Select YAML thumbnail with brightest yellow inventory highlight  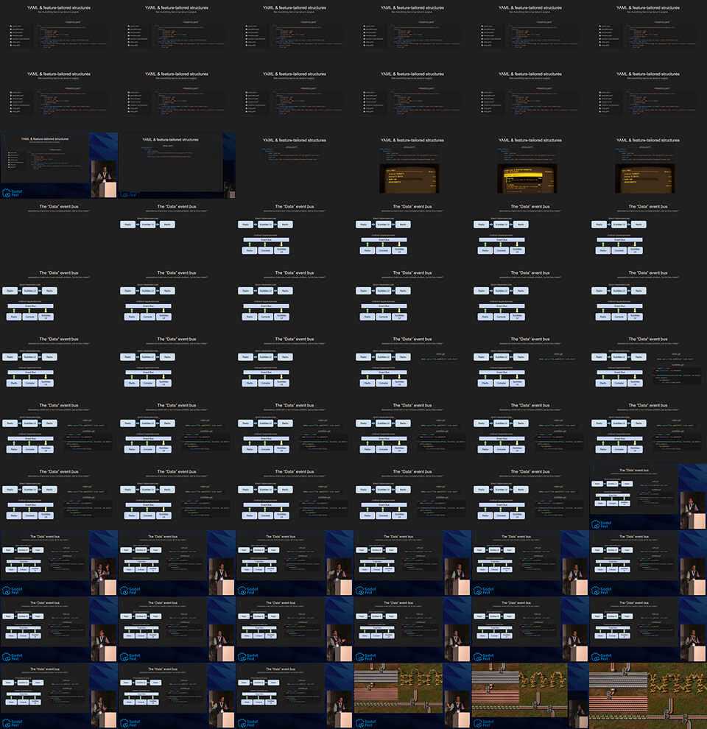[x=530, y=166]
